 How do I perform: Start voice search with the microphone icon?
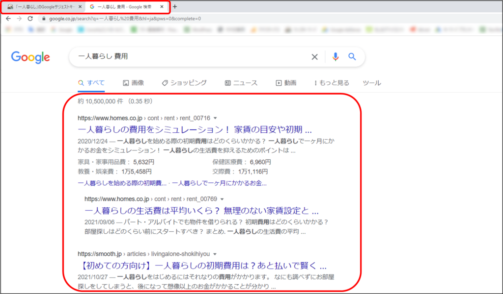coord(335,57)
